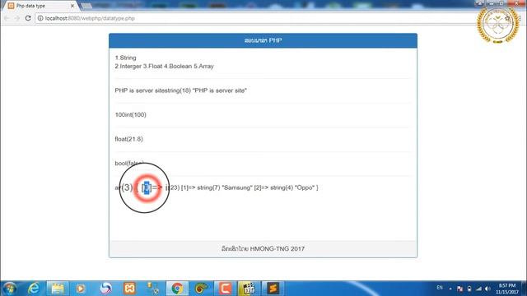Select the 'Php data type' browser tab

tap(40, 6)
